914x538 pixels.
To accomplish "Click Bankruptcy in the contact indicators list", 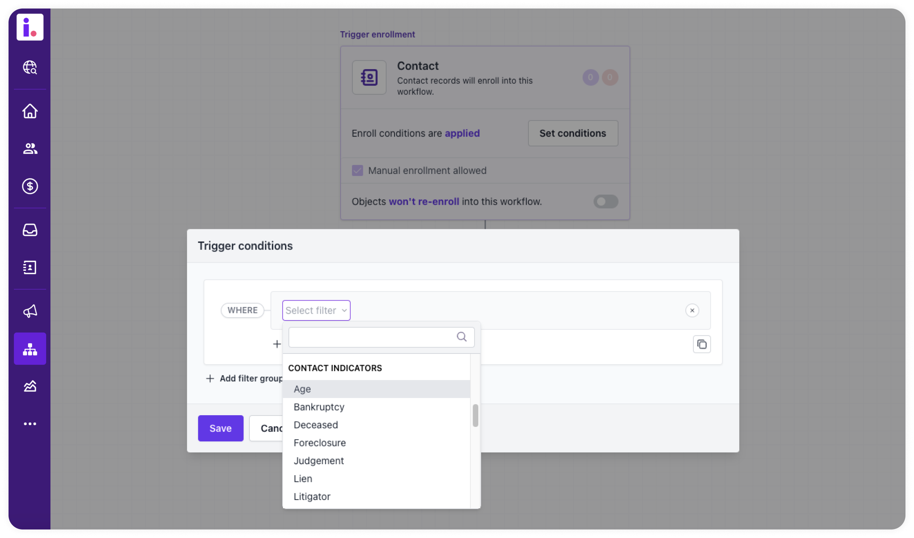I will coord(319,407).
